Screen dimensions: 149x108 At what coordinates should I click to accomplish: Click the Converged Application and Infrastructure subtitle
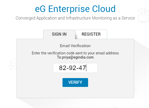[x=75, y=18]
